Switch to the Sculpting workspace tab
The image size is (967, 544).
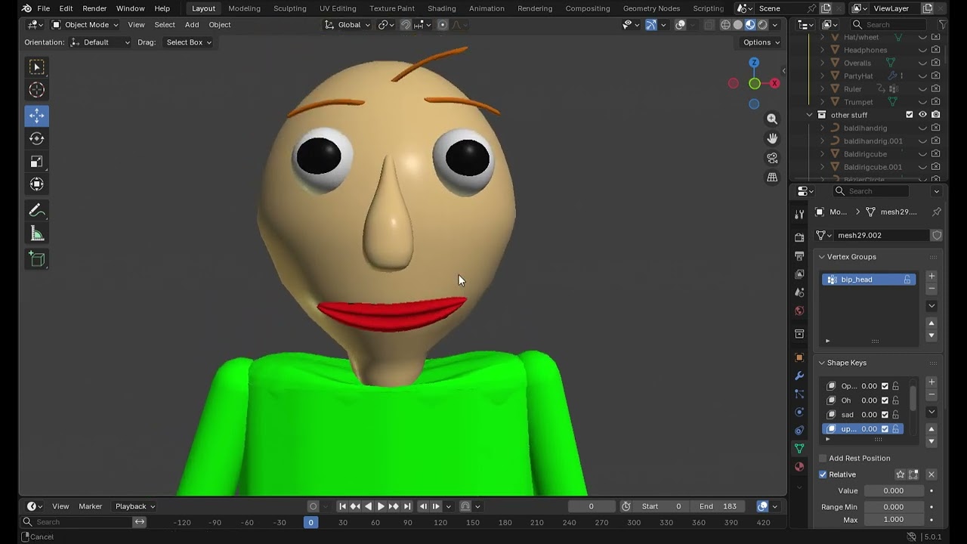(x=290, y=8)
